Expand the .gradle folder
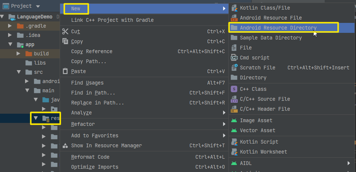Image resolution: width=356 pixels, height=172 pixels. pos(10,26)
